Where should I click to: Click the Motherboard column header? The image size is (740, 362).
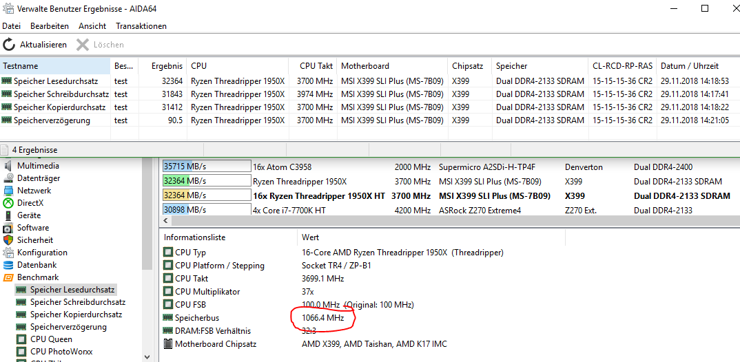(393, 66)
